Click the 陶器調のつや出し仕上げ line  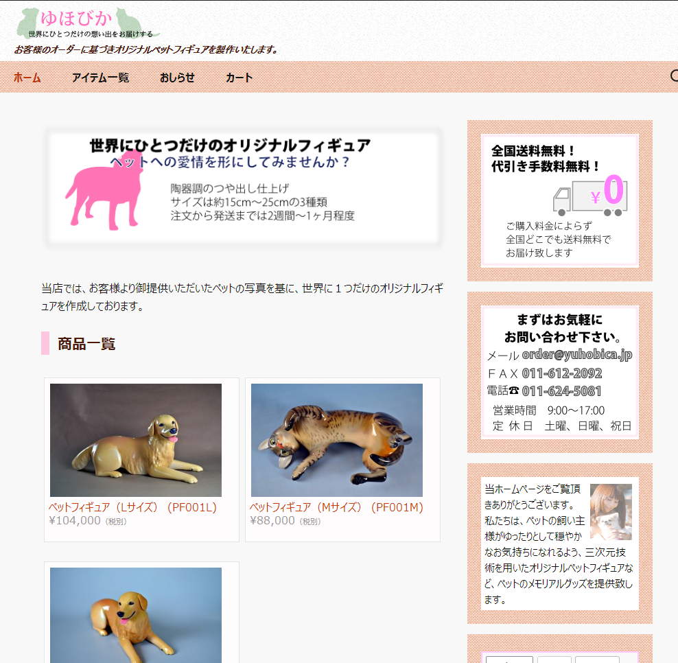point(230,188)
